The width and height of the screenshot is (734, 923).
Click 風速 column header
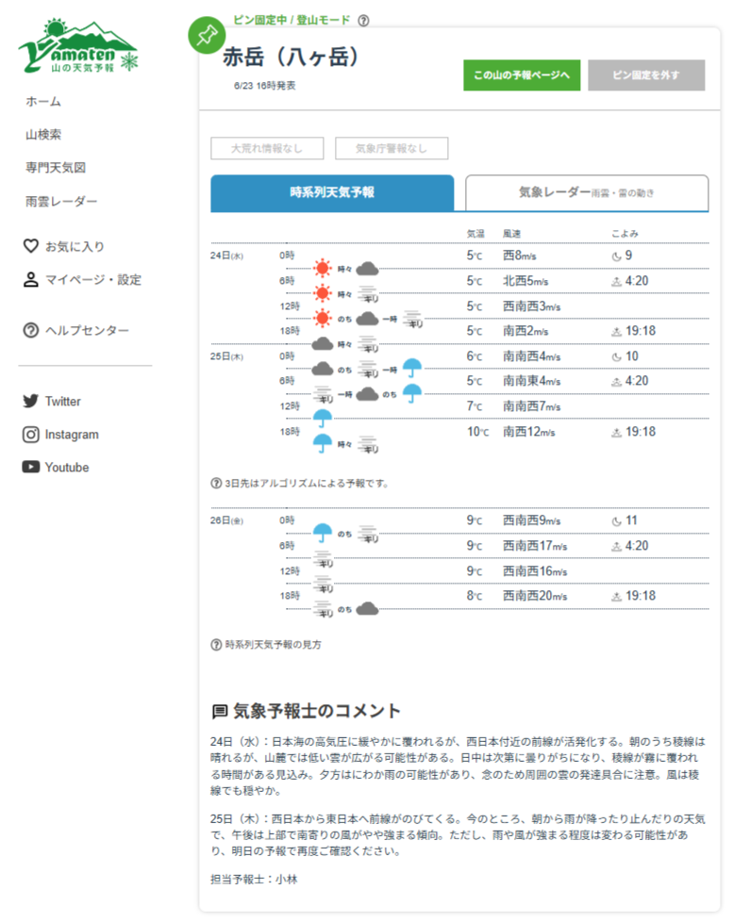tap(511, 234)
